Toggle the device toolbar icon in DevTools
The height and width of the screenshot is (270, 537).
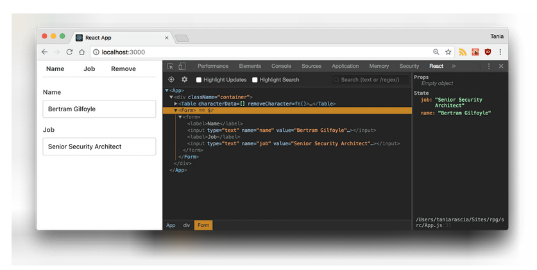(182, 66)
